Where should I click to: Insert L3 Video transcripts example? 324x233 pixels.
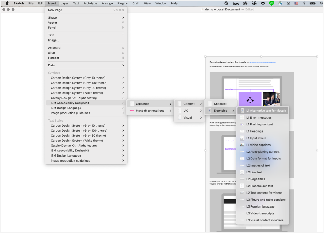click(263, 213)
